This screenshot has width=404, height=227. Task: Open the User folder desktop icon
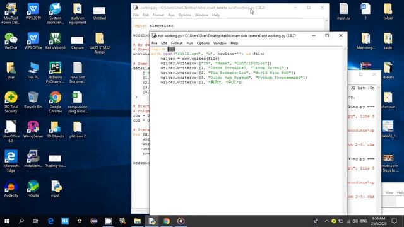pyautogui.click(x=11, y=70)
